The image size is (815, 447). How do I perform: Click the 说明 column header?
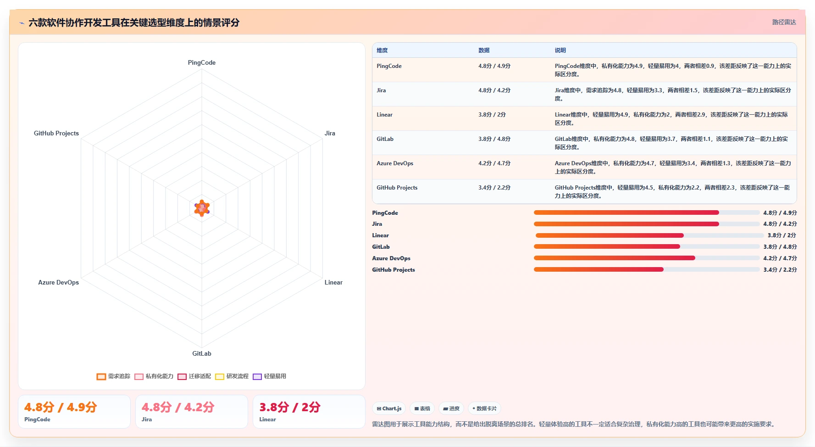coord(560,50)
